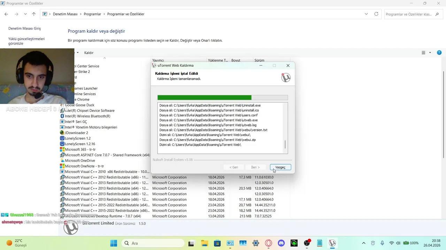Select the LonelyScreen 1.2.16 icon

(x=62, y=144)
